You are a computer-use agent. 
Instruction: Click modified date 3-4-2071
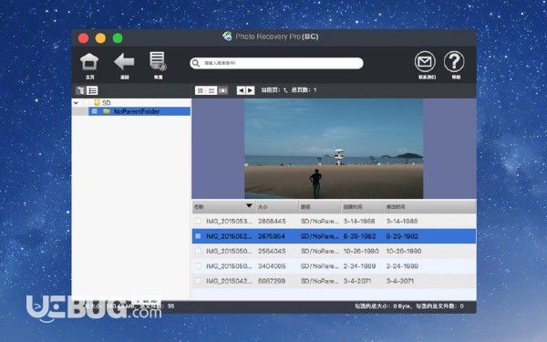click(x=400, y=281)
